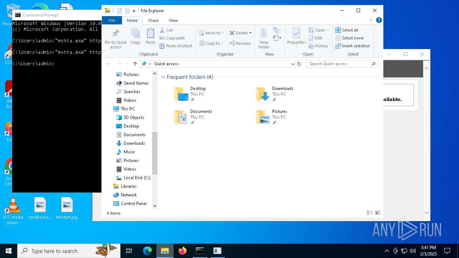459x258 pixels.
Task: Click Select none
Action: [x=349, y=38]
